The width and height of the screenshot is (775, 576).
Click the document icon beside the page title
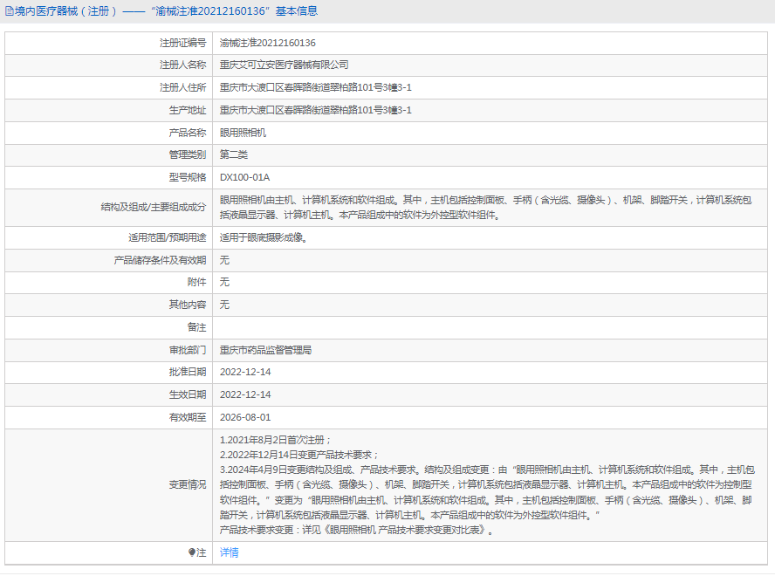pyautogui.click(x=9, y=11)
